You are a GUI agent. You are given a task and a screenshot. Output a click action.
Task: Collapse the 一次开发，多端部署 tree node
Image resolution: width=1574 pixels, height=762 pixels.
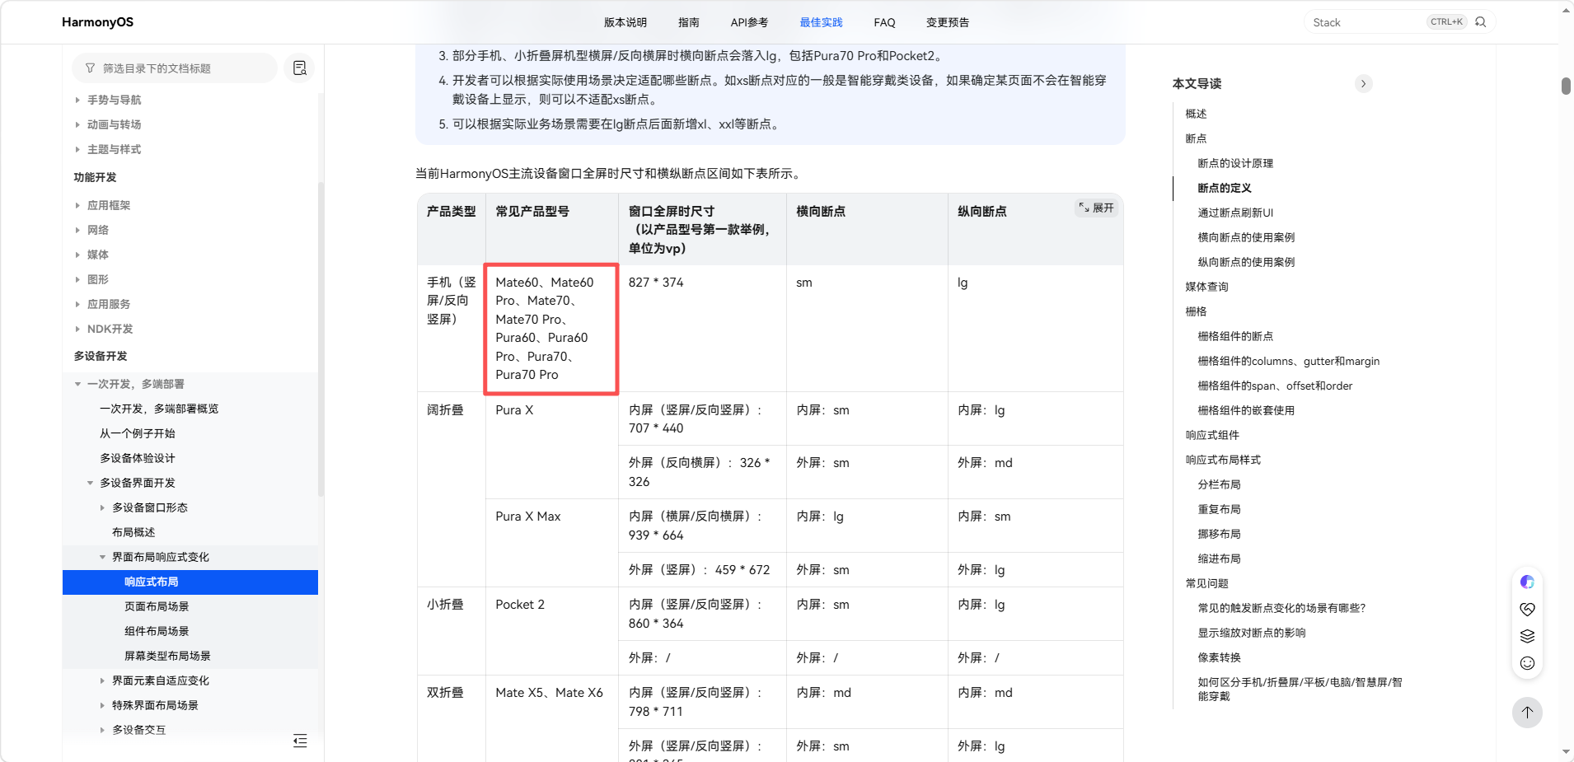click(x=77, y=384)
